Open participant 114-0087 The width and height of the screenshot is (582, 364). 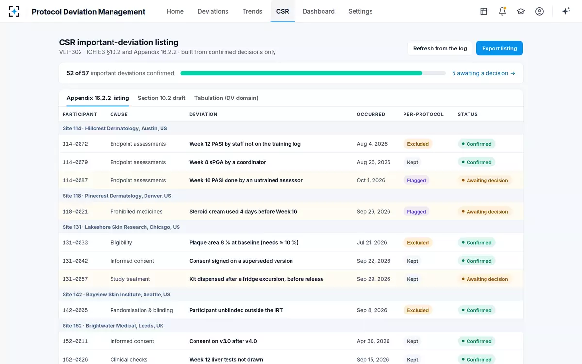point(75,180)
